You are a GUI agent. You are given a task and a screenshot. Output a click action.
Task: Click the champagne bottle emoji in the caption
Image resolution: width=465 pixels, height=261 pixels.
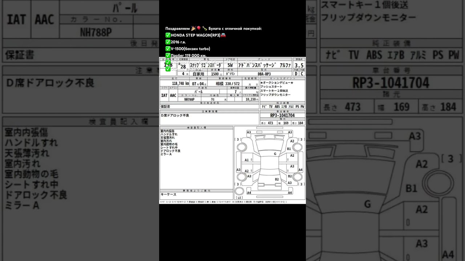[x=205, y=28]
